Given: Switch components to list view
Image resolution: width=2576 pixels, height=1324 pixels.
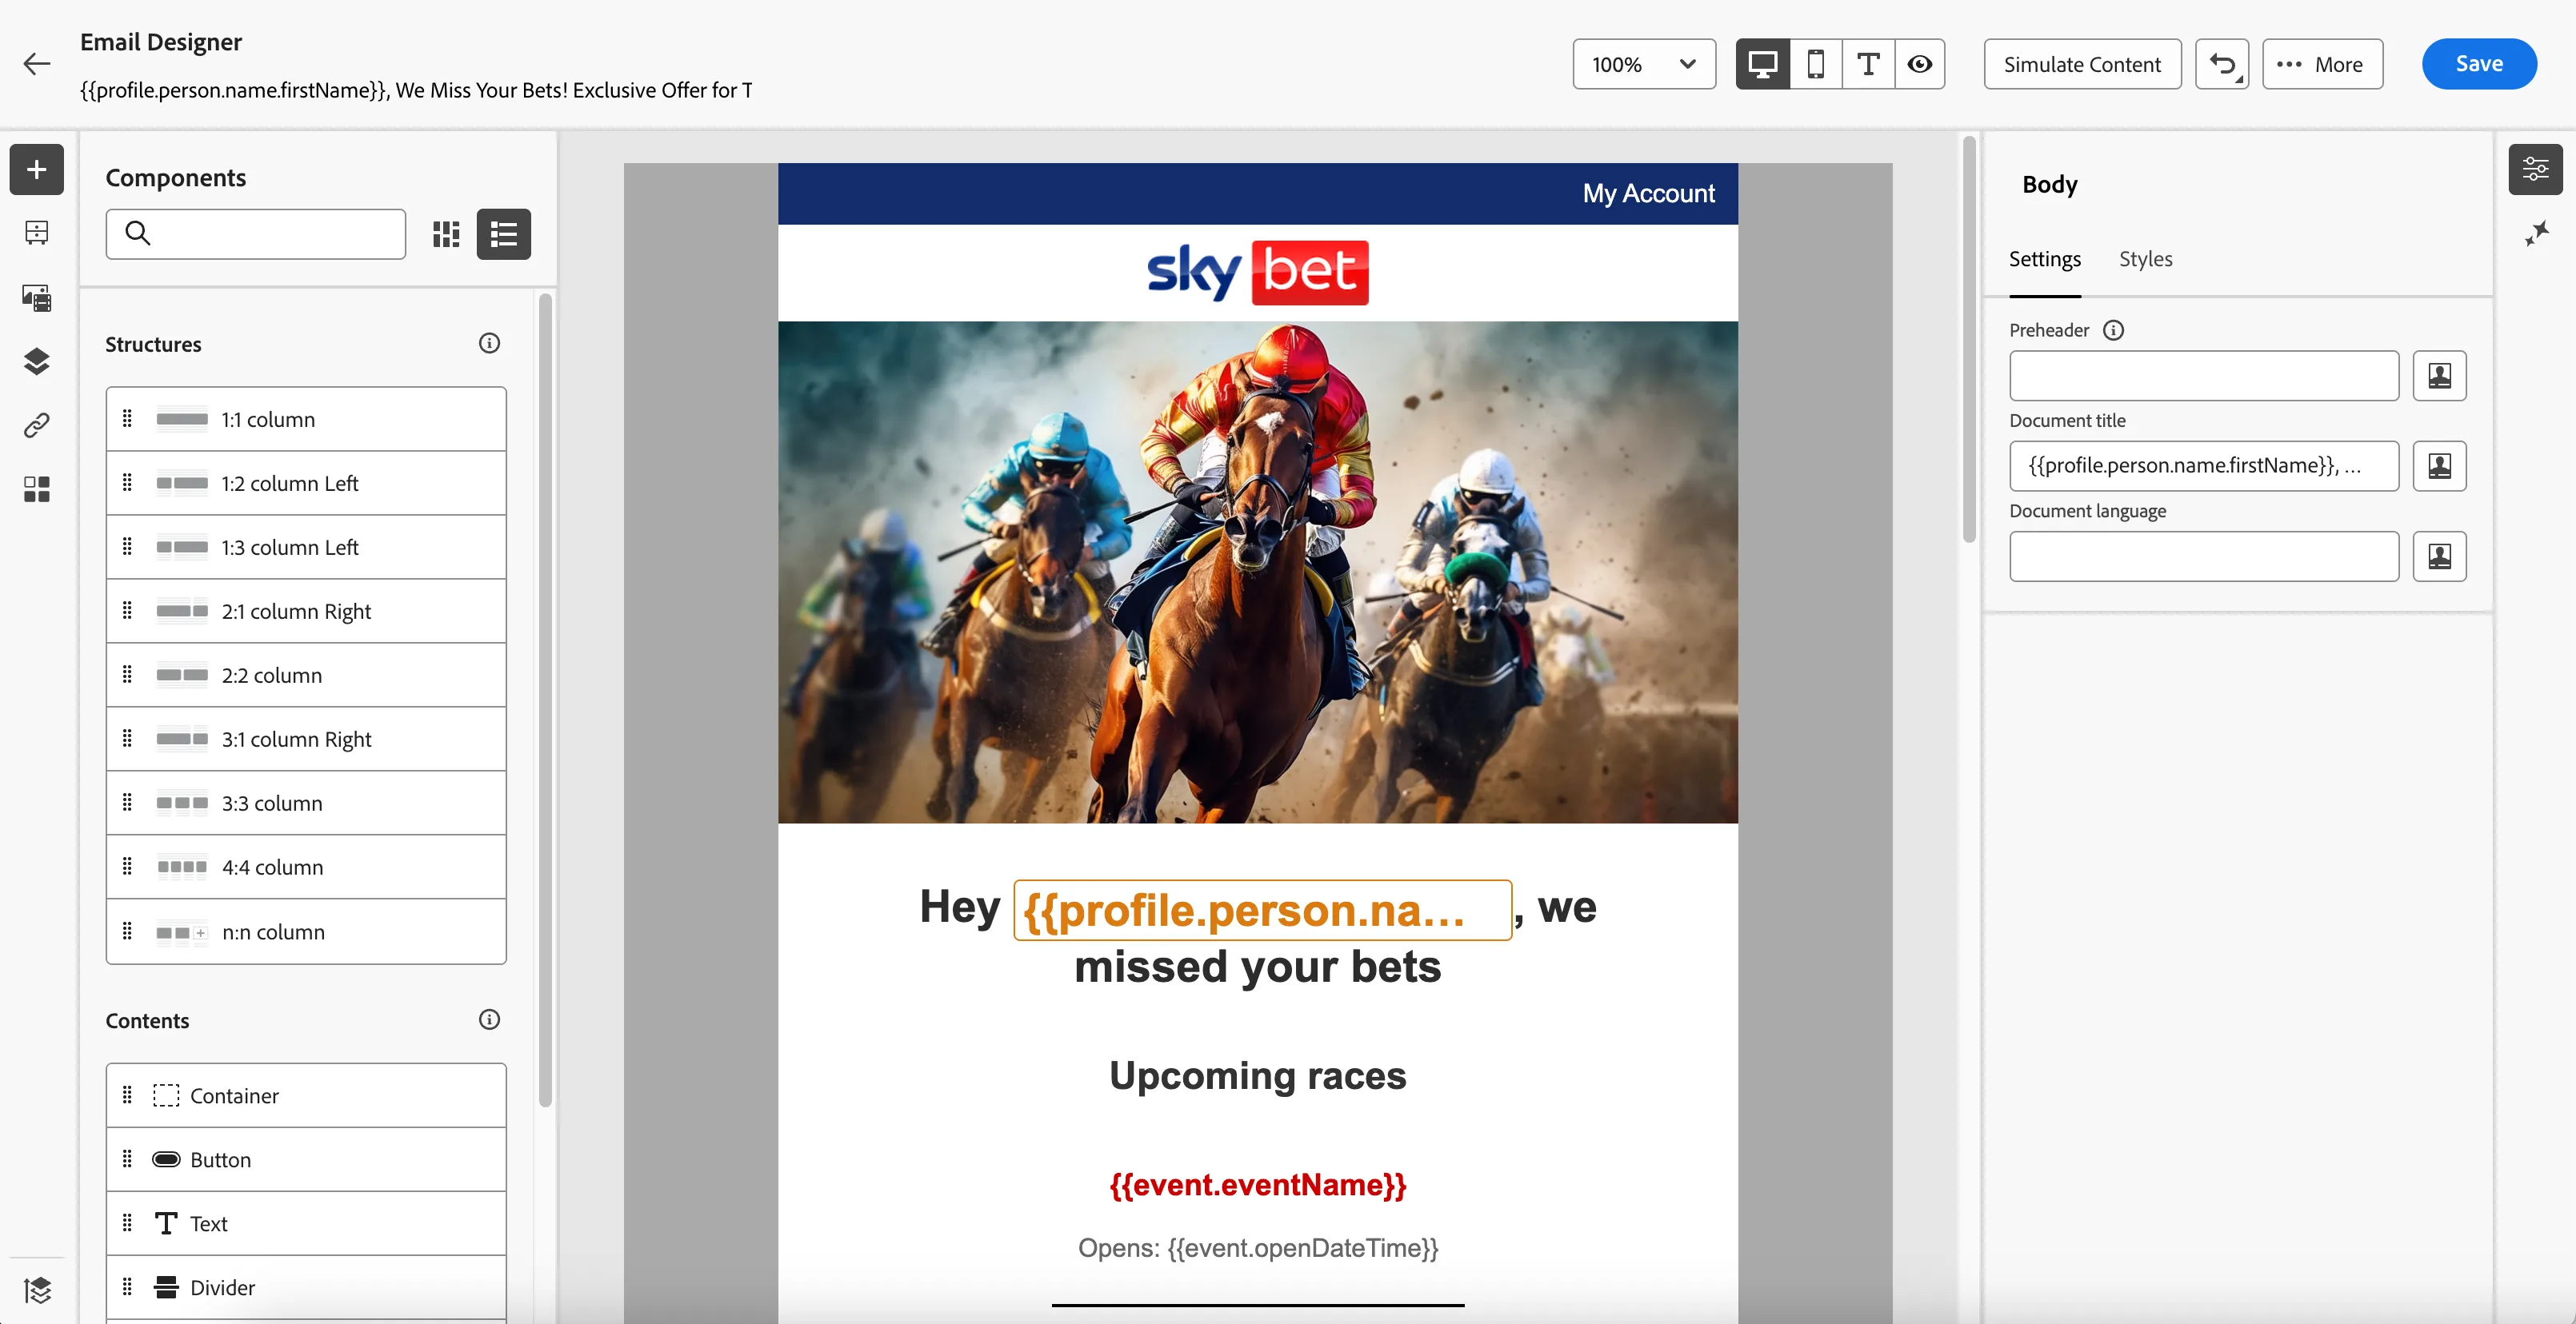Looking at the screenshot, I should (504, 233).
